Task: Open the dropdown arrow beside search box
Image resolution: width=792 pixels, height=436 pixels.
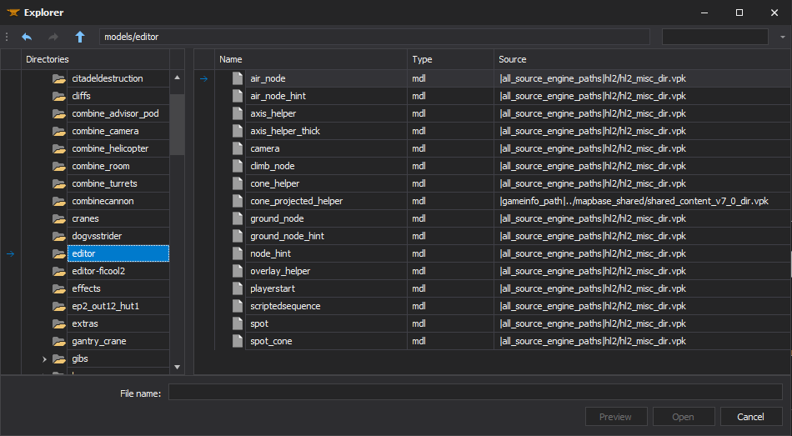Action: (x=782, y=37)
